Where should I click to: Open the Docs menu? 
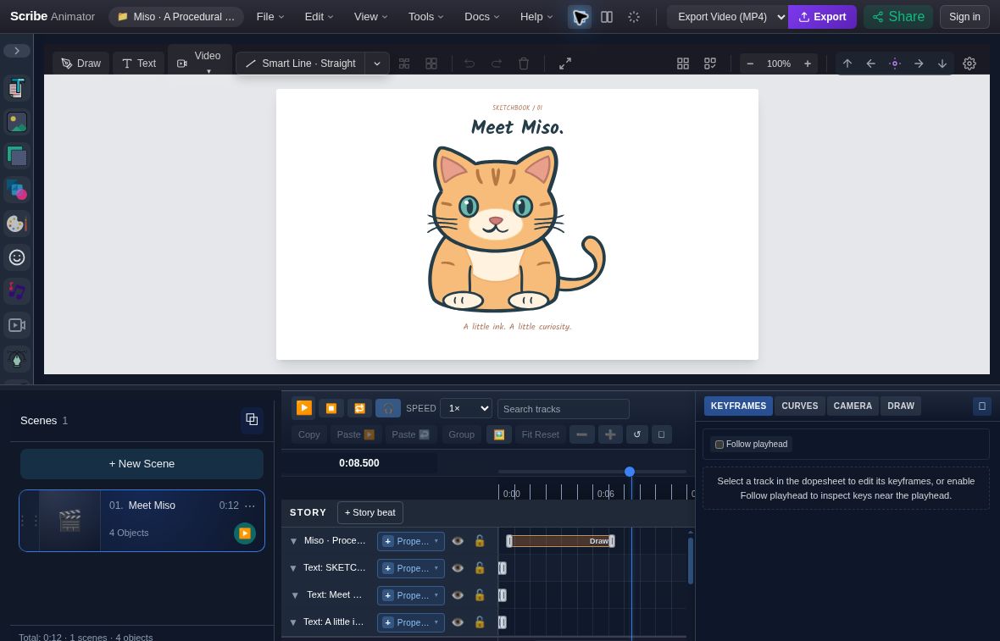(481, 17)
